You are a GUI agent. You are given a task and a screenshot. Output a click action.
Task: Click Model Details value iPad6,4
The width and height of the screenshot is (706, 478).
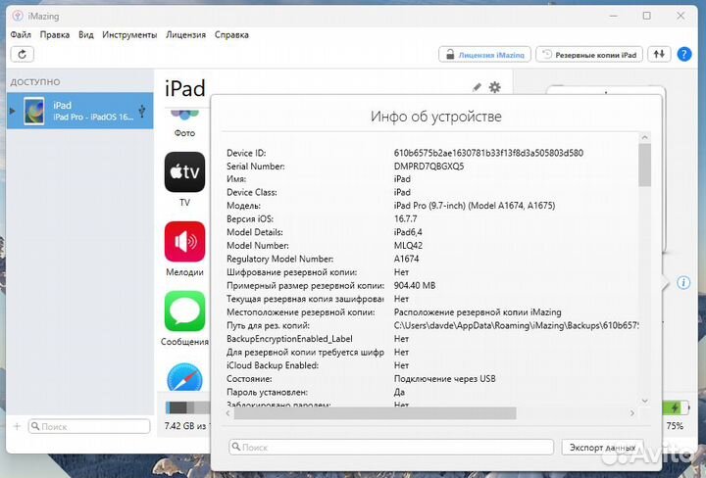(x=408, y=232)
